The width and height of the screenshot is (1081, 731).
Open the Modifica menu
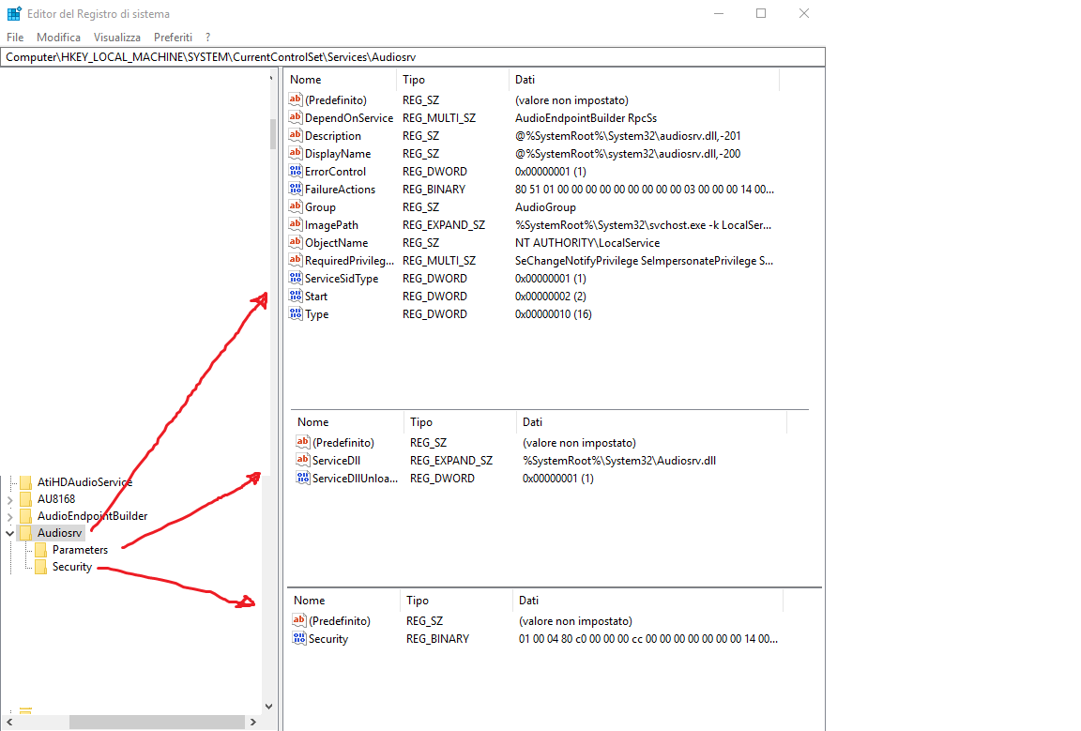pos(58,38)
